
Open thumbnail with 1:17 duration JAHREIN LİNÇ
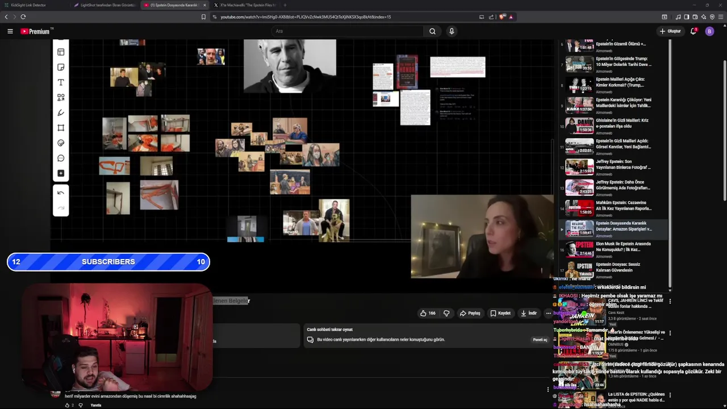click(x=581, y=311)
